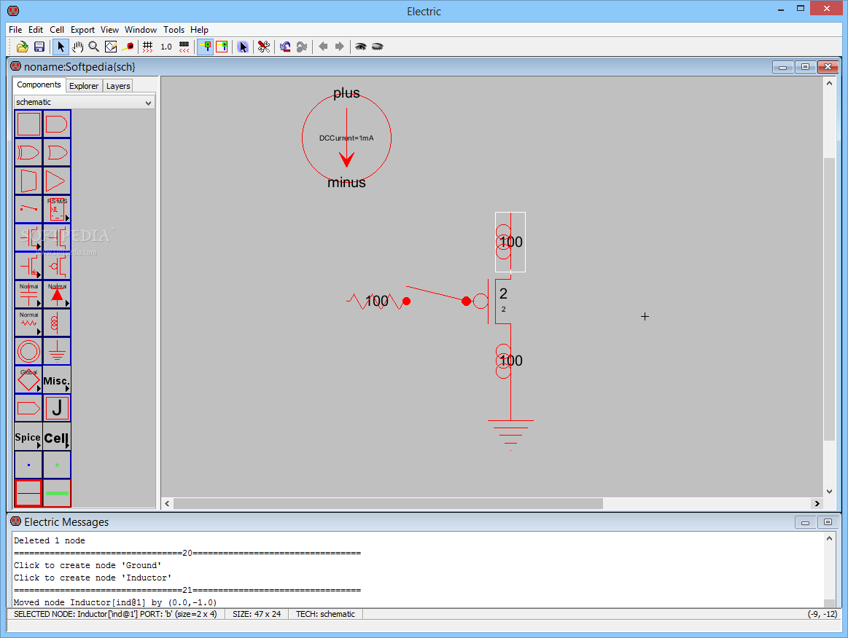The width and height of the screenshot is (848, 638).
Task: Toggle select area mode icon
Action: coord(222,47)
